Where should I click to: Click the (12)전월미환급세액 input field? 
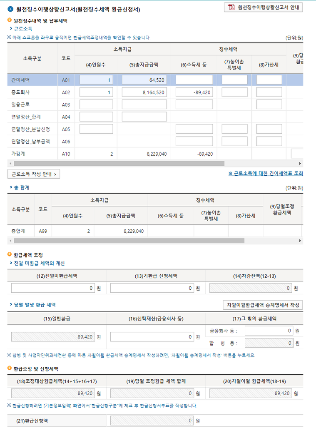click(53, 288)
